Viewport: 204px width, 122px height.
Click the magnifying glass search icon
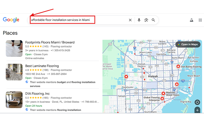(153, 20)
